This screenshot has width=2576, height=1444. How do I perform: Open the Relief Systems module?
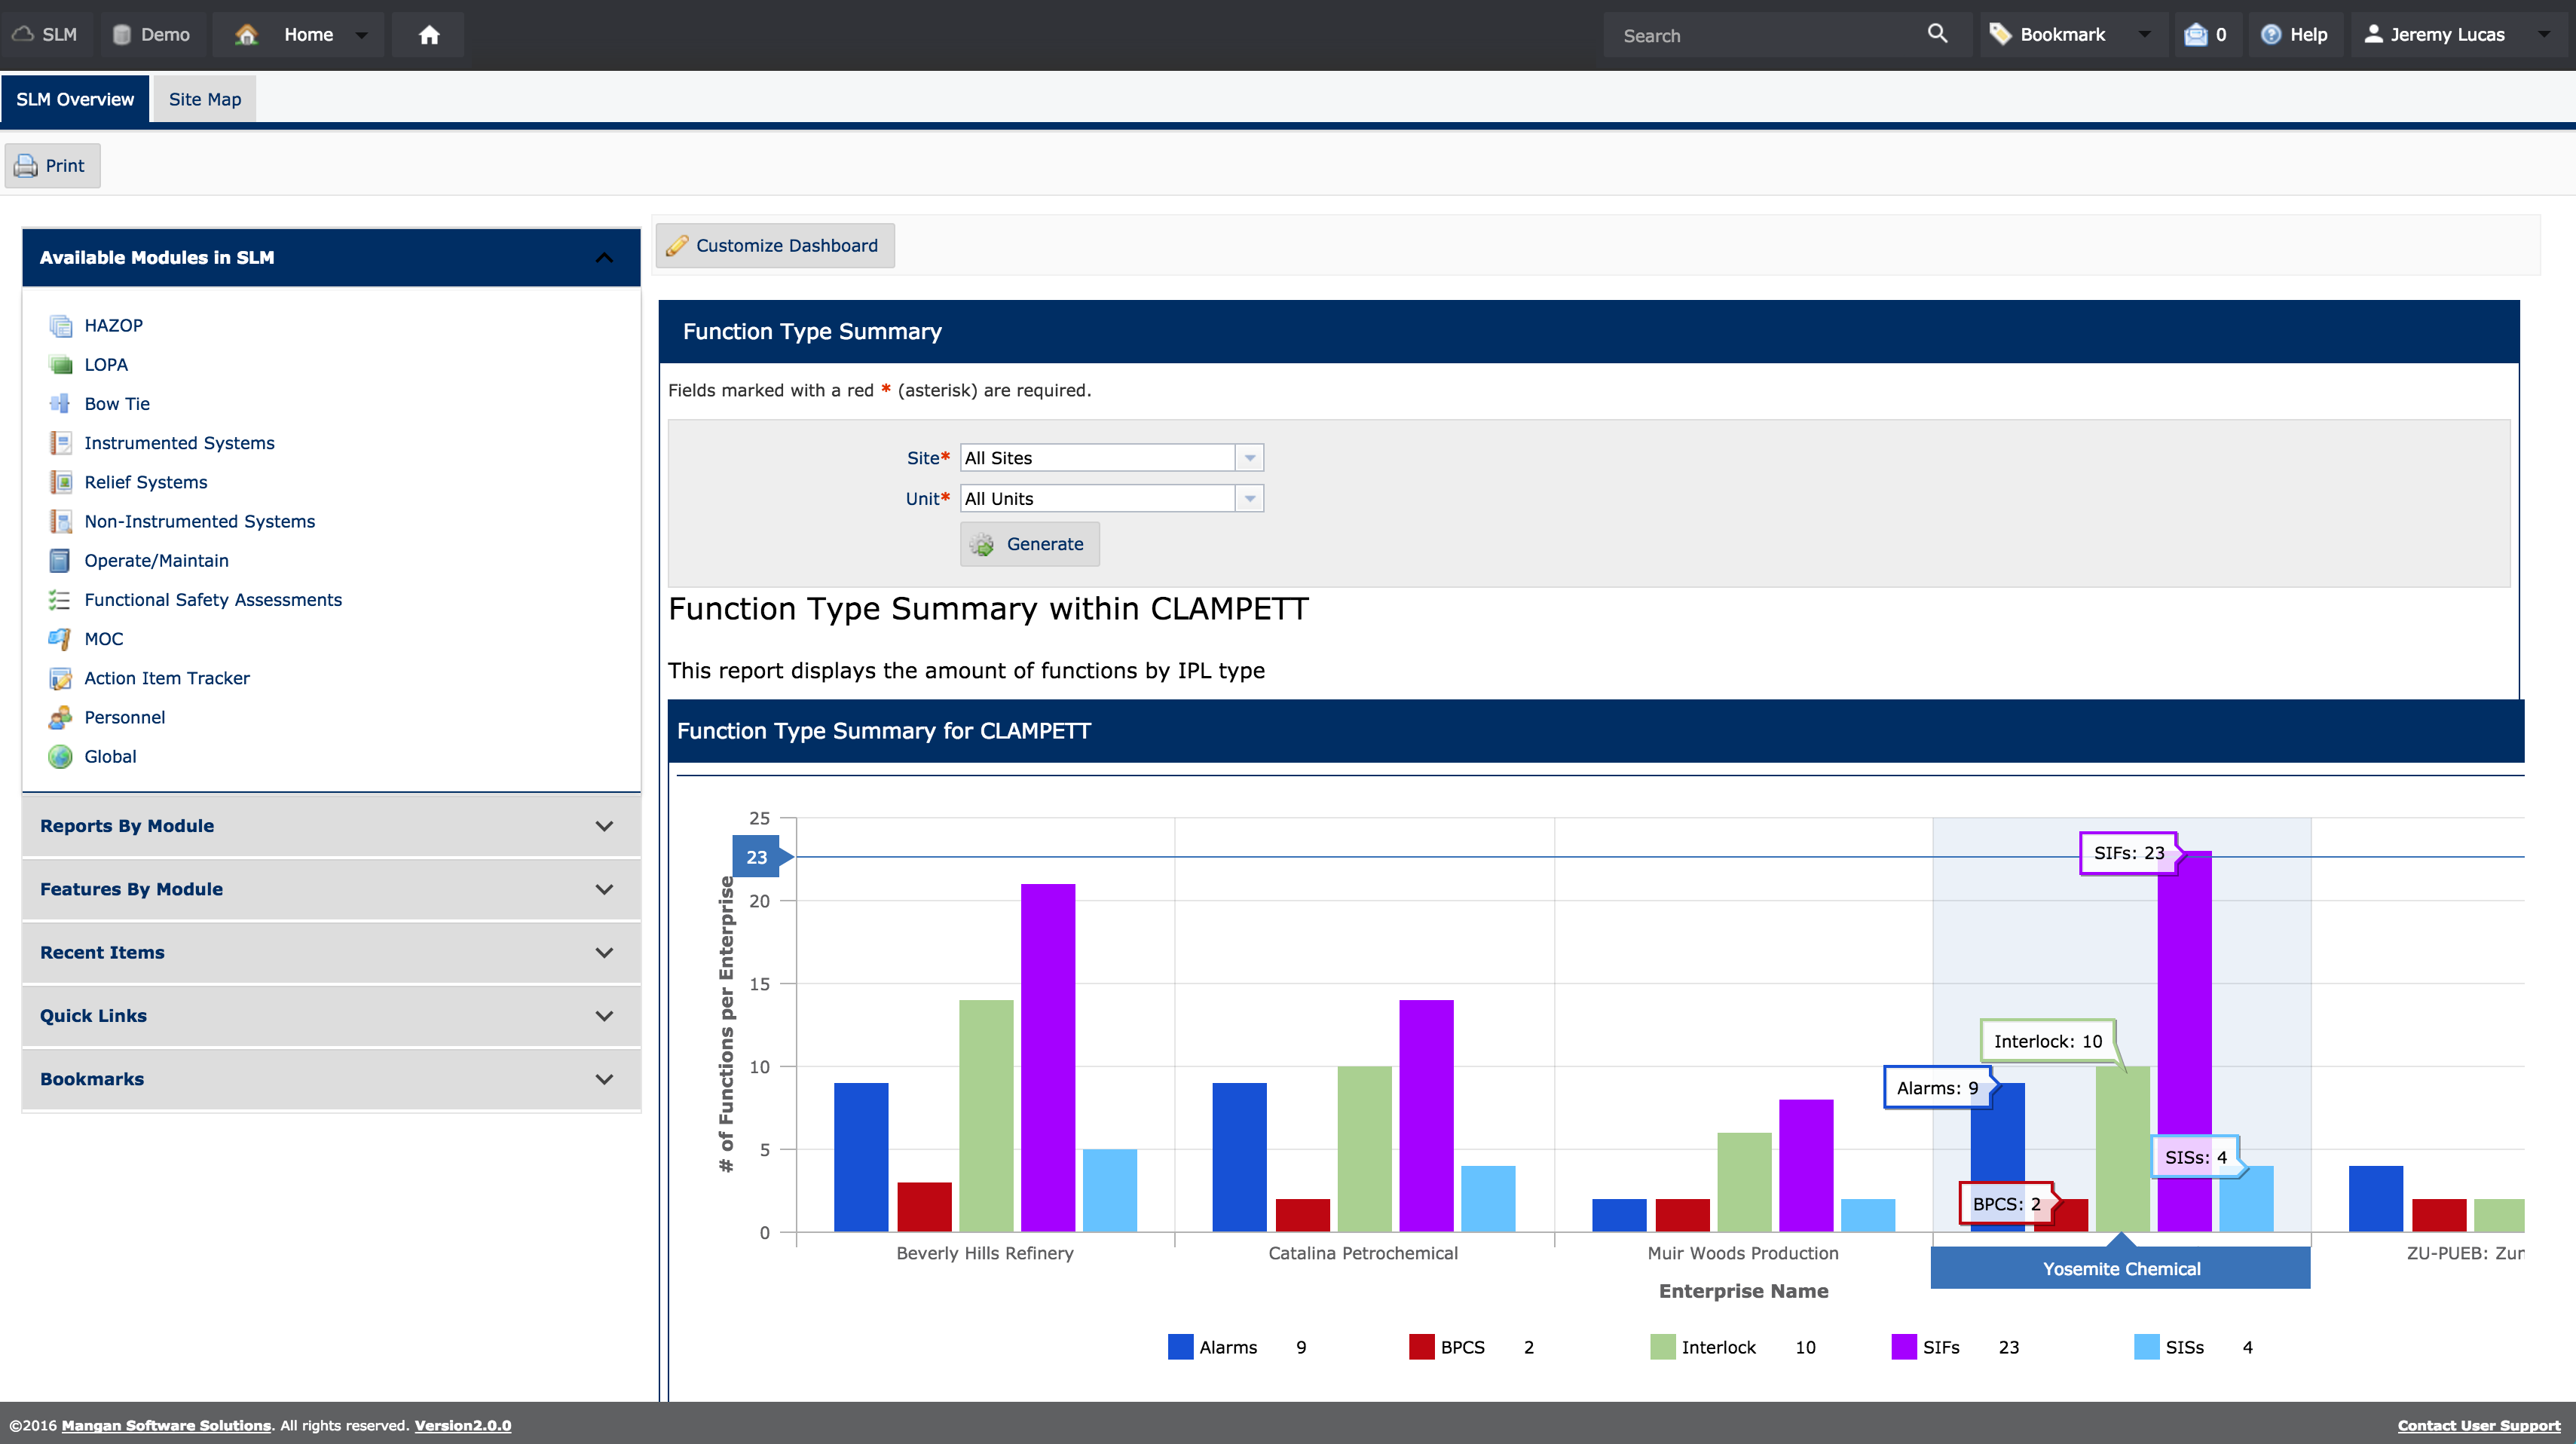click(145, 482)
